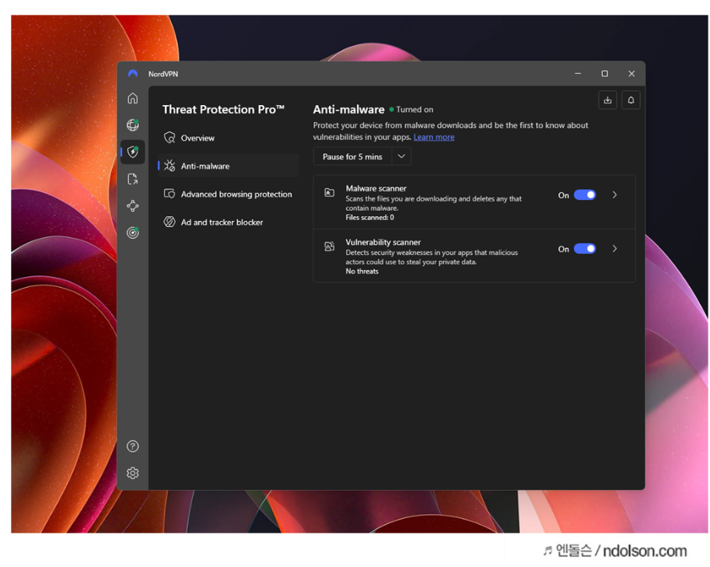Viewport: 710px width, 567px height.
Task: Open the Help question mark icon
Action: tap(133, 446)
